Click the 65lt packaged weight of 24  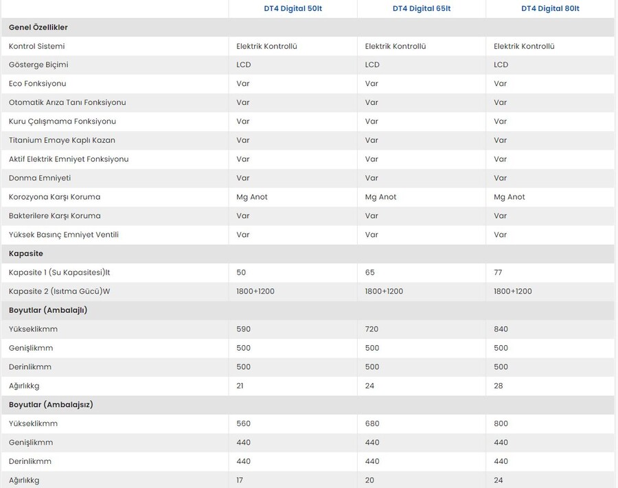(x=369, y=386)
